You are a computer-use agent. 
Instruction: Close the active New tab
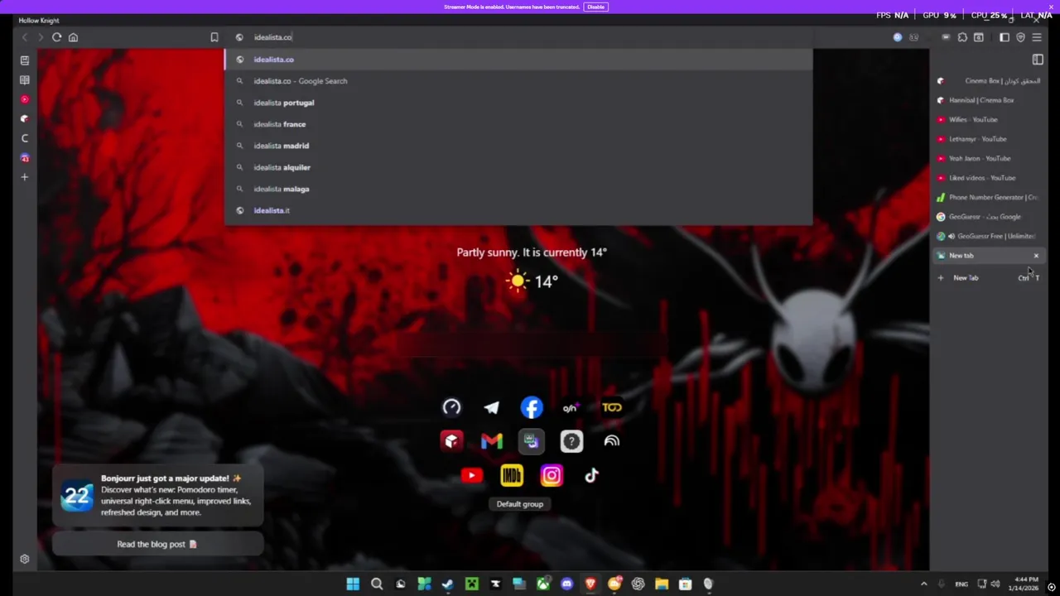click(1036, 256)
